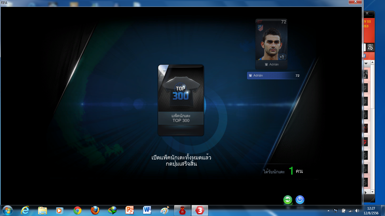Open Internet Download Manager from the taskbar
This screenshot has width=385, height=216.
click(112, 210)
